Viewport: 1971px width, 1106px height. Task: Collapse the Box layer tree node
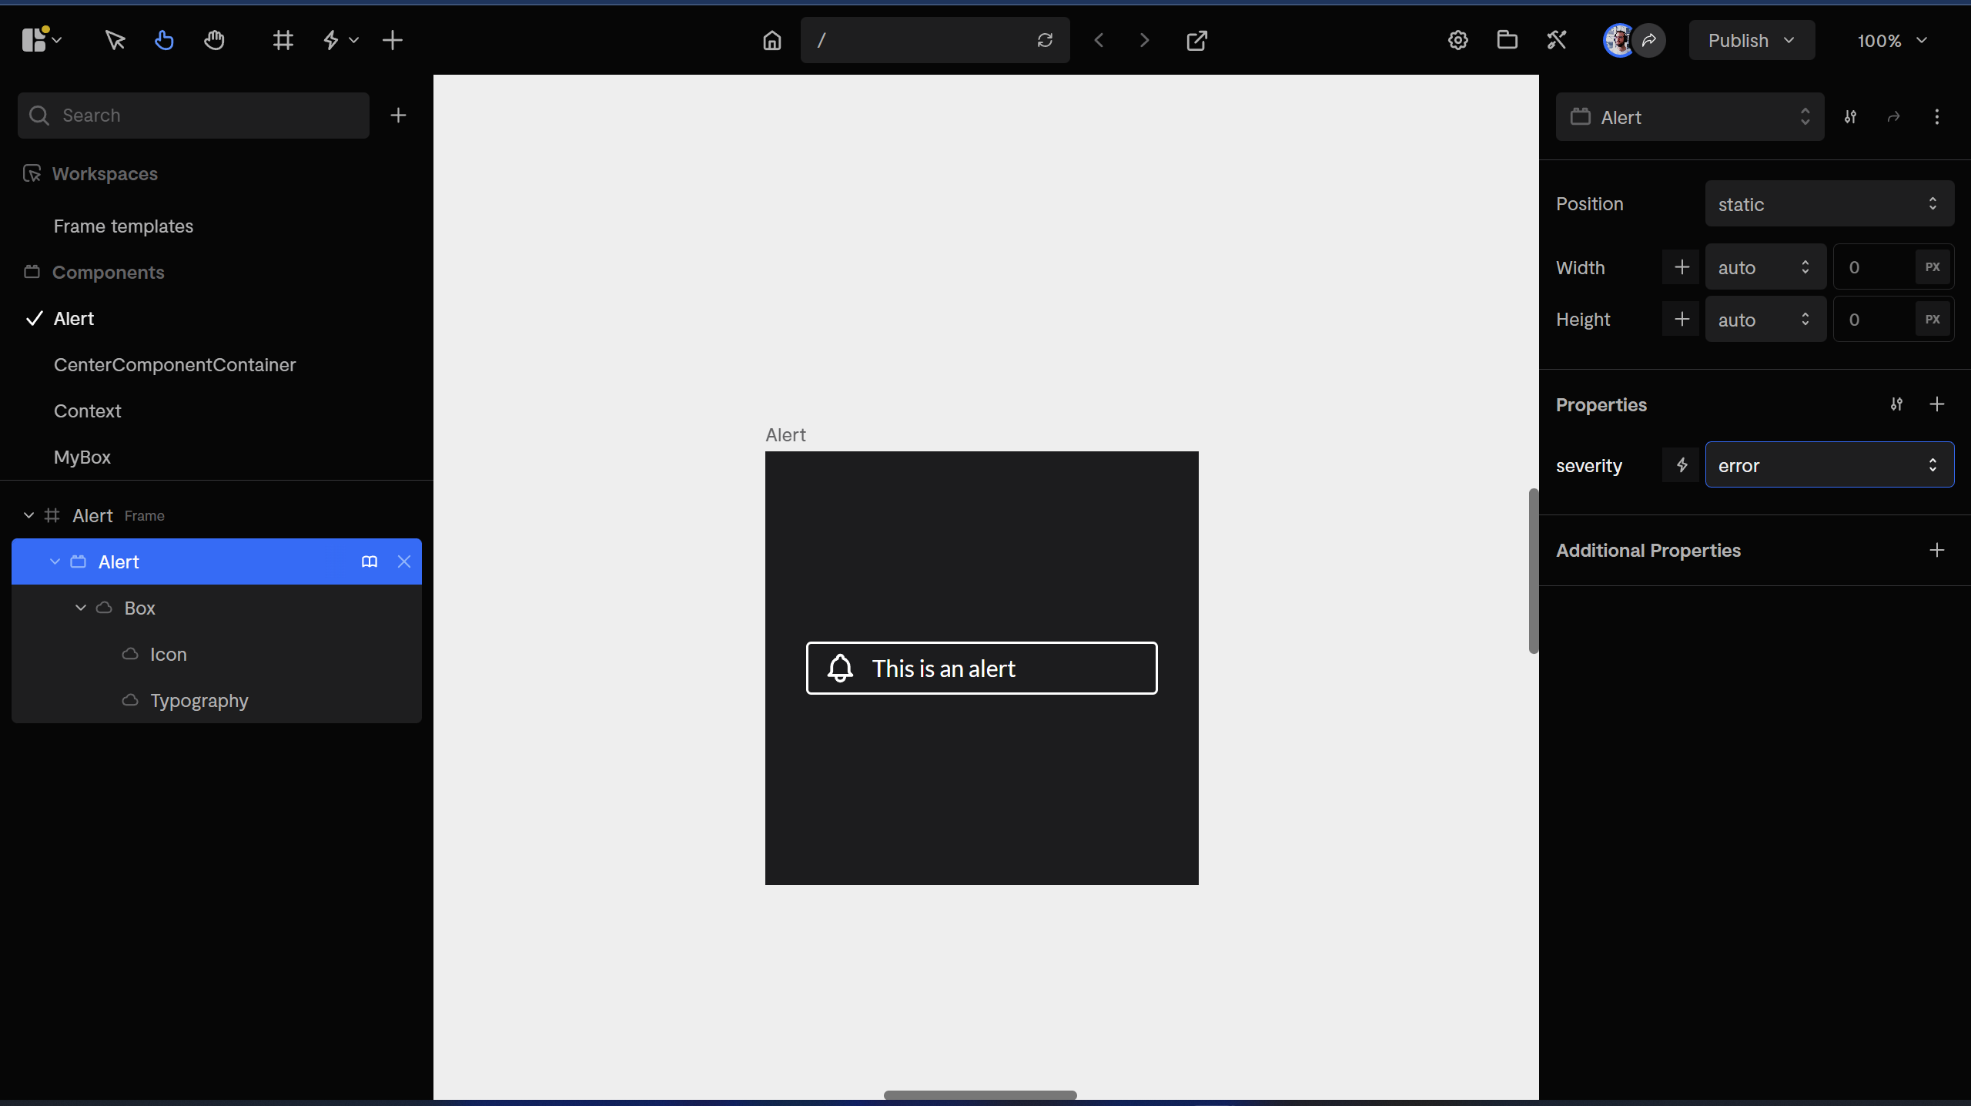[80, 608]
